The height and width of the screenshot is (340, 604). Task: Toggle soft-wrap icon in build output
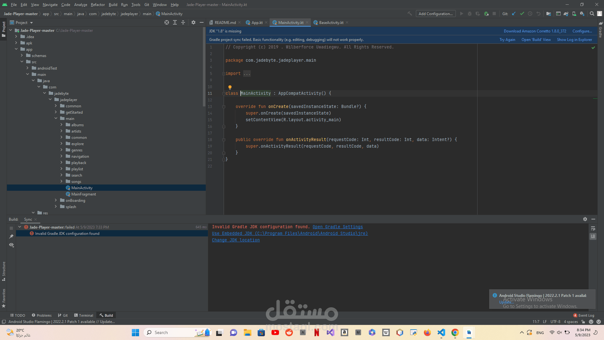[x=593, y=228]
